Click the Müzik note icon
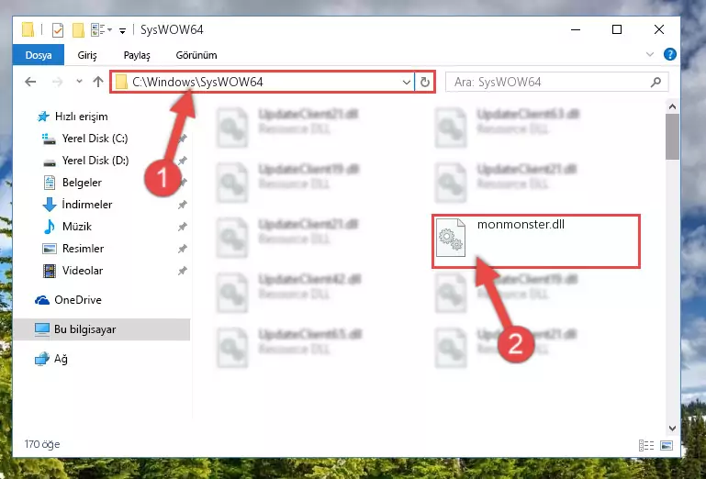The height and width of the screenshot is (479, 706). coord(49,227)
